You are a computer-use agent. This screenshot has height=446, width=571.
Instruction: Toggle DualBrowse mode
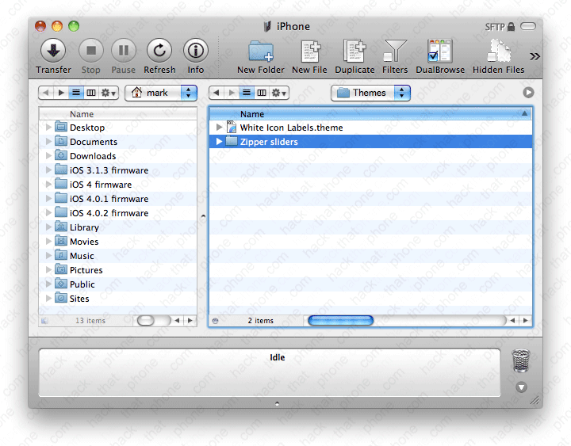[x=439, y=51]
